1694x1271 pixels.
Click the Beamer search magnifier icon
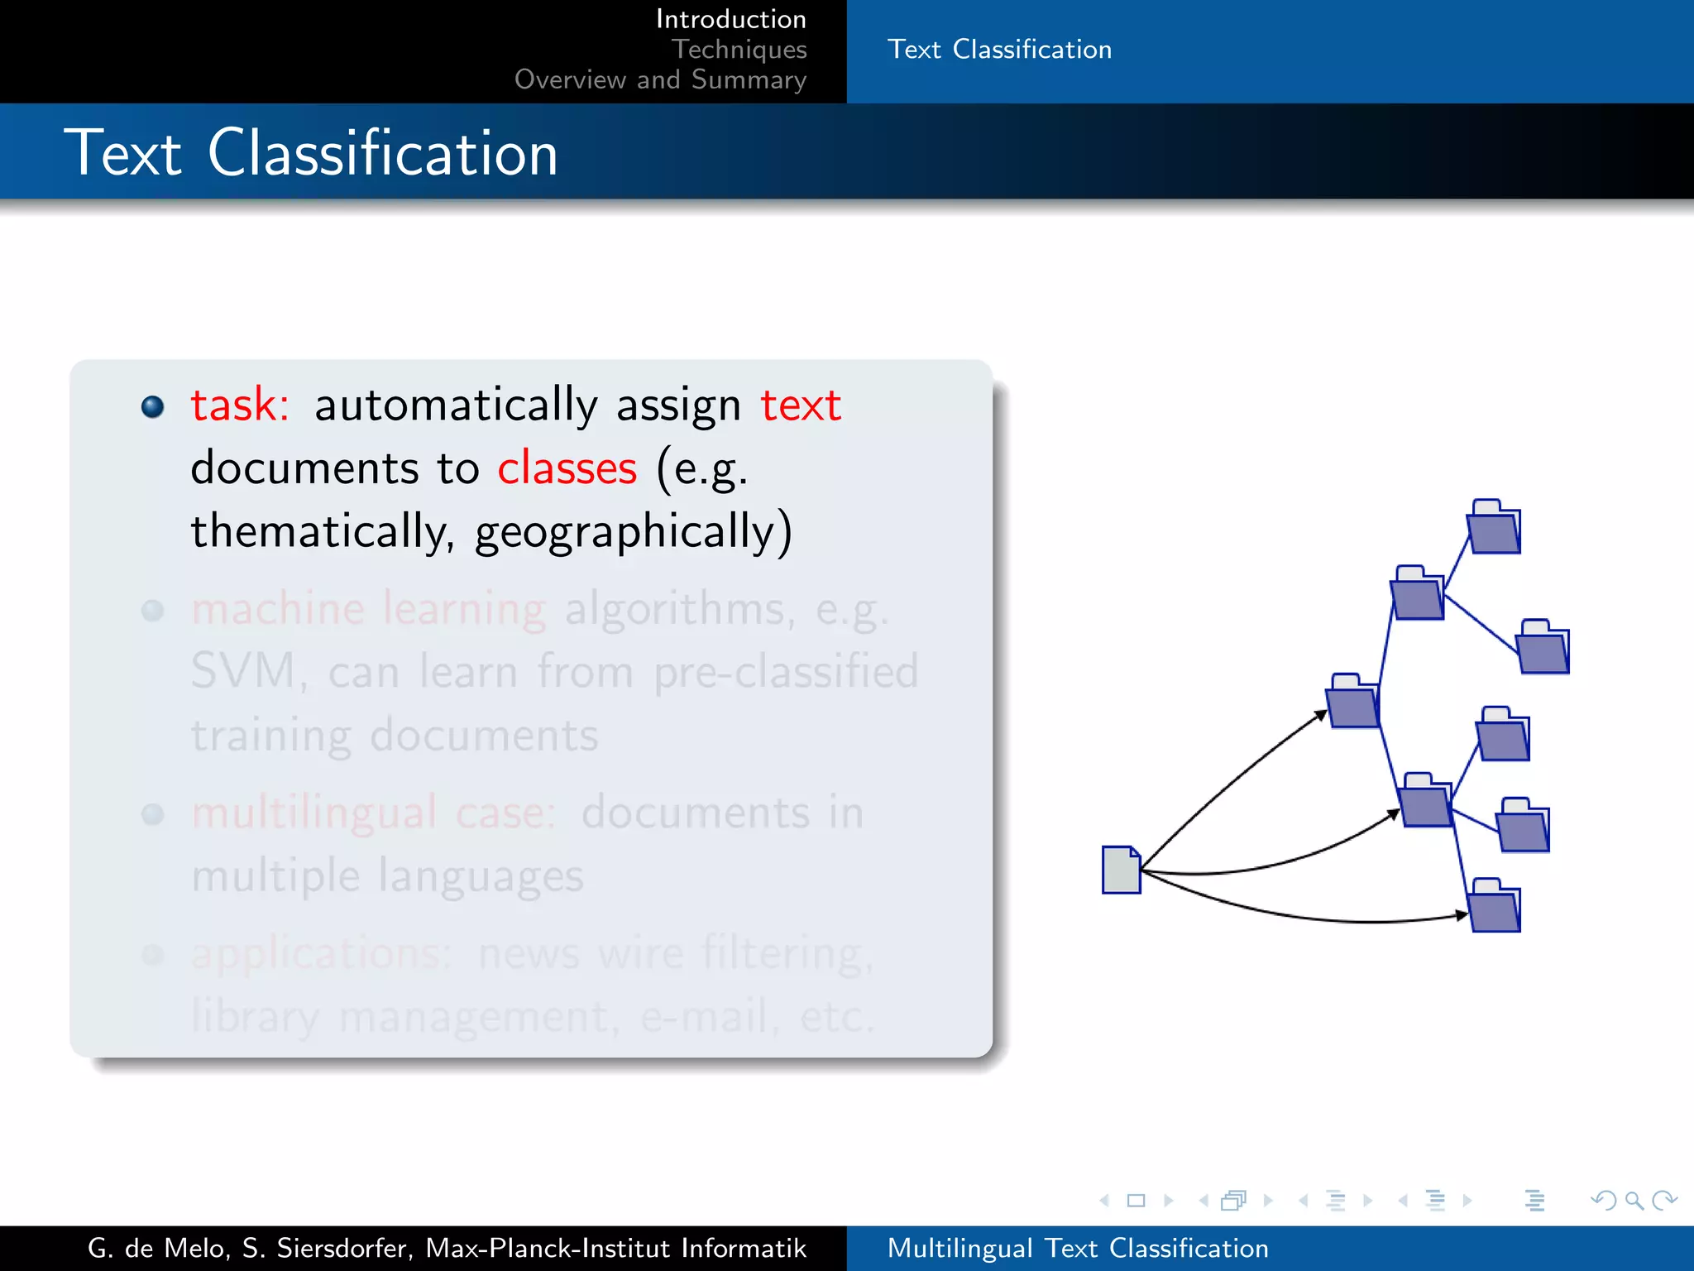pos(1634,1200)
